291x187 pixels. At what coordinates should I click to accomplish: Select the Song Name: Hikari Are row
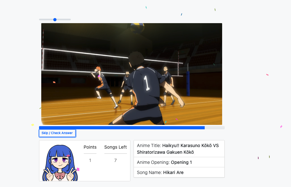tap(179, 172)
